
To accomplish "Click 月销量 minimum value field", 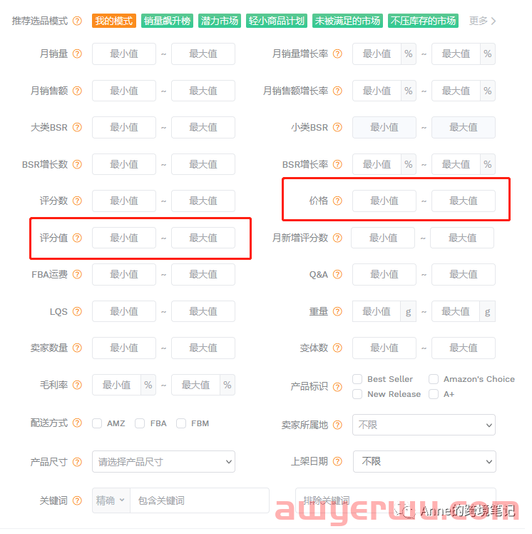I will pyautogui.click(x=124, y=54).
